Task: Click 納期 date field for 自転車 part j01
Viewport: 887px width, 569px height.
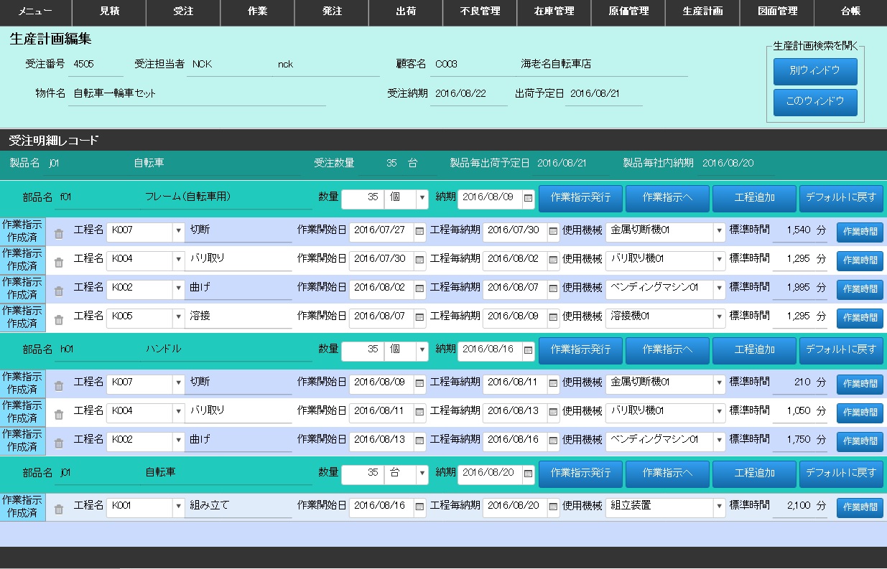Action: (x=490, y=474)
